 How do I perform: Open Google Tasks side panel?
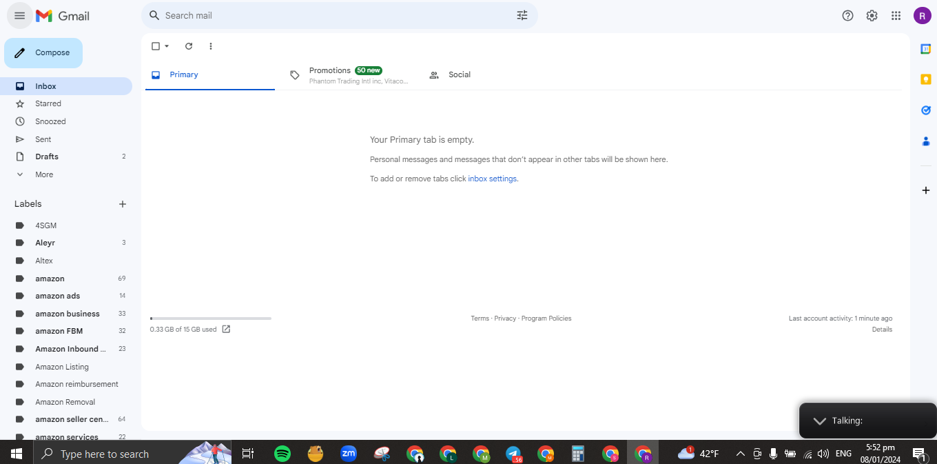click(x=926, y=110)
